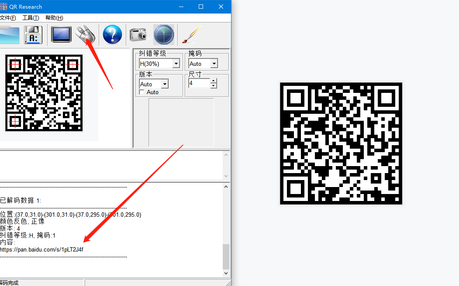Screen dimensions: 459x286
Task: Select the paintbrush tool
Action: 191,34
